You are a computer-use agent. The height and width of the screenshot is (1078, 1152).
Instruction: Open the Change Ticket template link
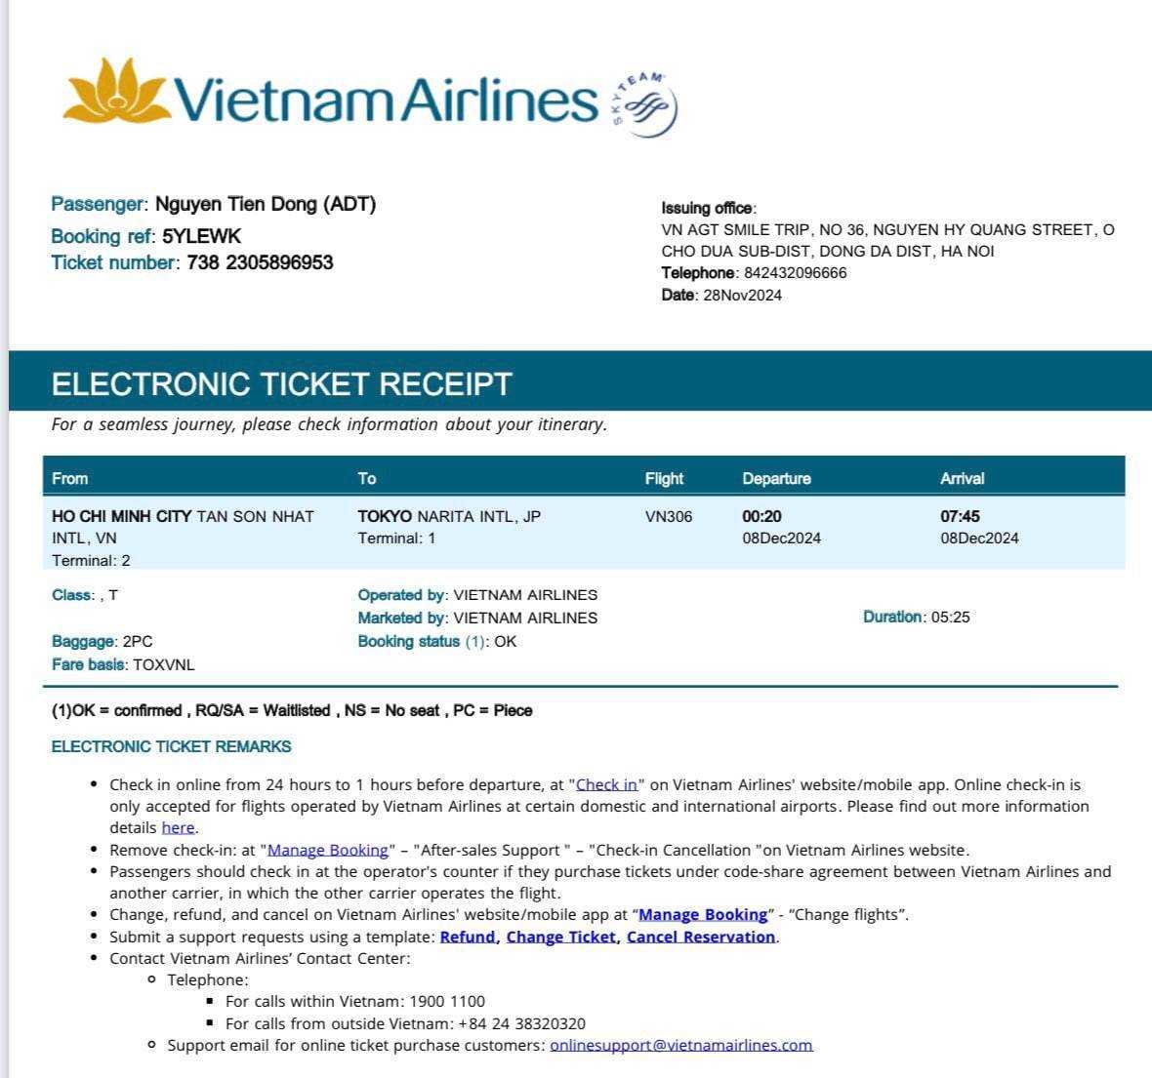tap(561, 937)
